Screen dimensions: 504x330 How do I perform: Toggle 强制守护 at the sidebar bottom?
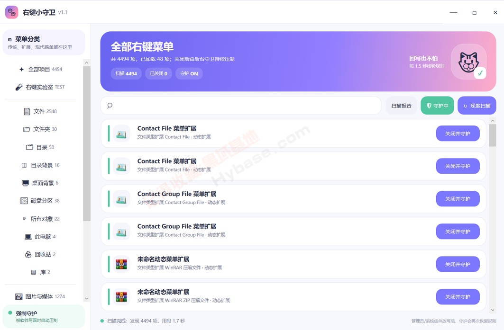(44, 316)
